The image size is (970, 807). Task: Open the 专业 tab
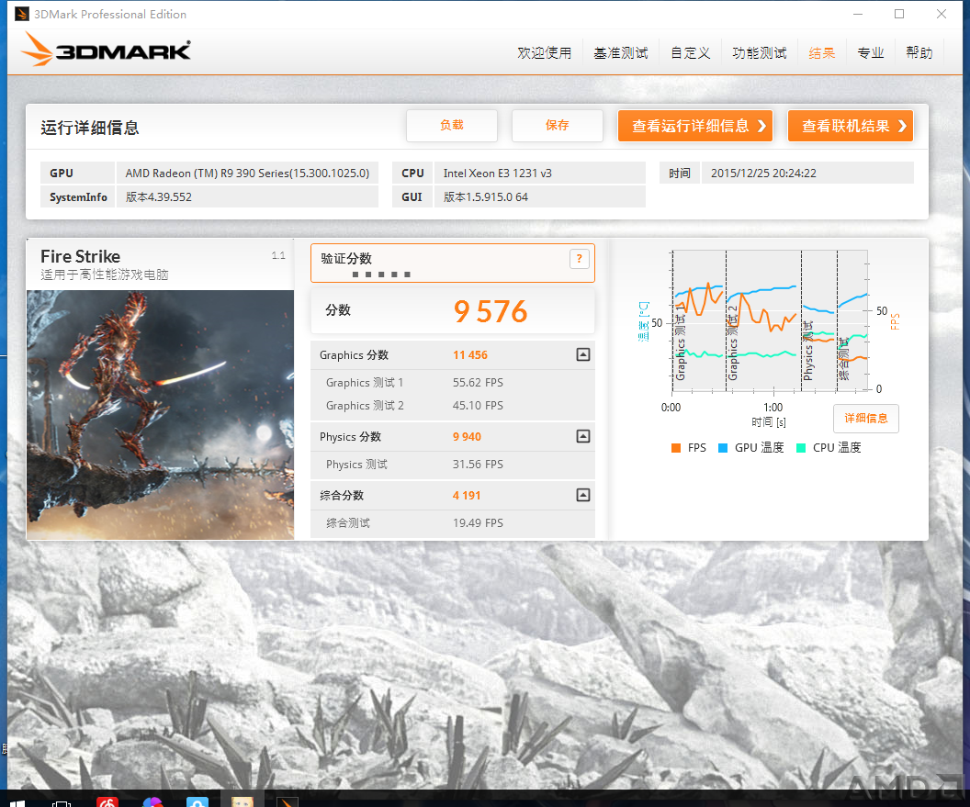coord(871,53)
